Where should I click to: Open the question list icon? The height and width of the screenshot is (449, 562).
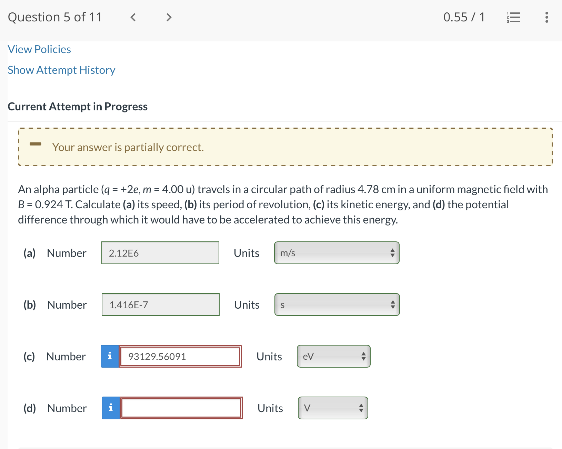click(513, 17)
